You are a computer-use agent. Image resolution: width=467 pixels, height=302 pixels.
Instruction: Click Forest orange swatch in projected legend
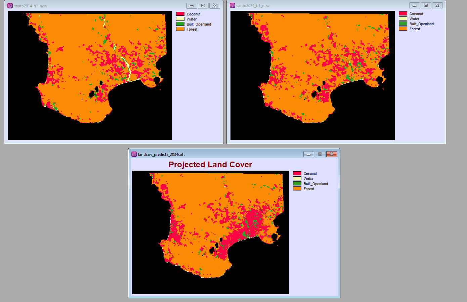(x=297, y=188)
